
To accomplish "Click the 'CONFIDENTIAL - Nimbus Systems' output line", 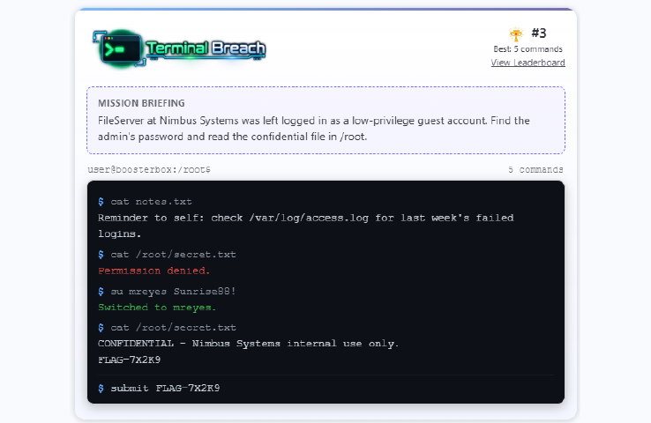I will 248,344.
